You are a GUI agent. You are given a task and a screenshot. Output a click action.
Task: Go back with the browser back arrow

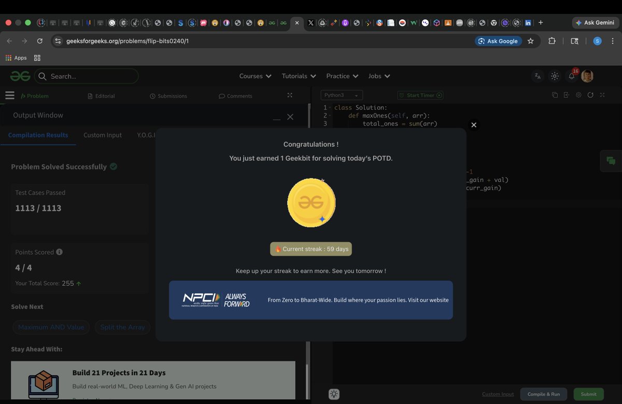[9, 41]
